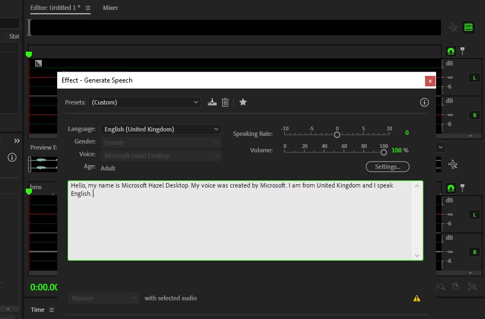Image resolution: width=485 pixels, height=319 pixels.
Task: Click the Speaking Rate value 0
Action: [x=407, y=133]
